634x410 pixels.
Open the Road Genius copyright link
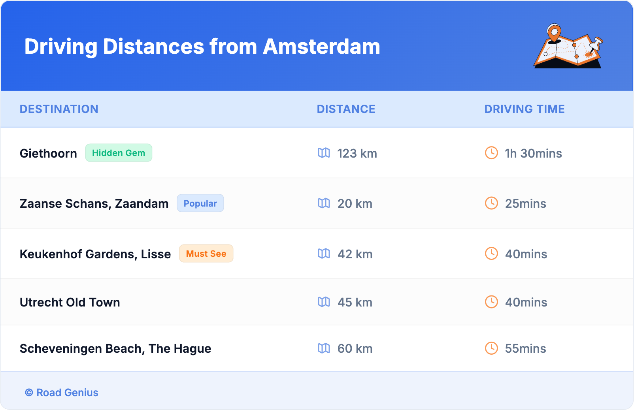(62, 393)
